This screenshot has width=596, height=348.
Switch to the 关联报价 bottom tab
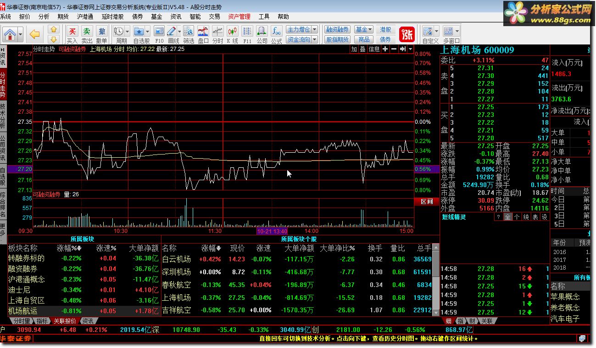(x=65, y=321)
